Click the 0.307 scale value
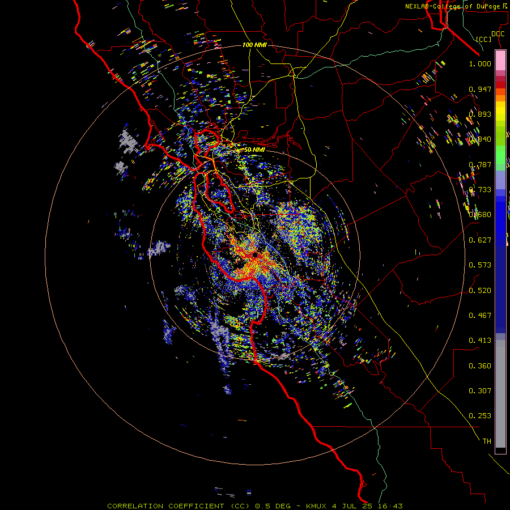This screenshot has height=510, width=510. click(x=480, y=391)
